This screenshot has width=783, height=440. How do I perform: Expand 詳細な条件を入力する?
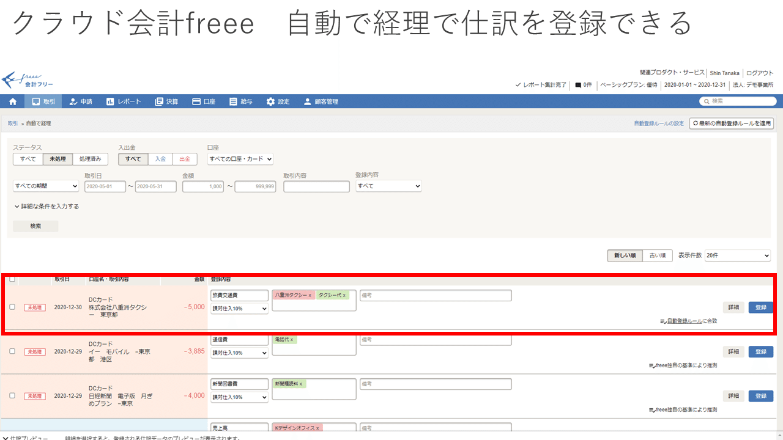(x=46, y=207)
